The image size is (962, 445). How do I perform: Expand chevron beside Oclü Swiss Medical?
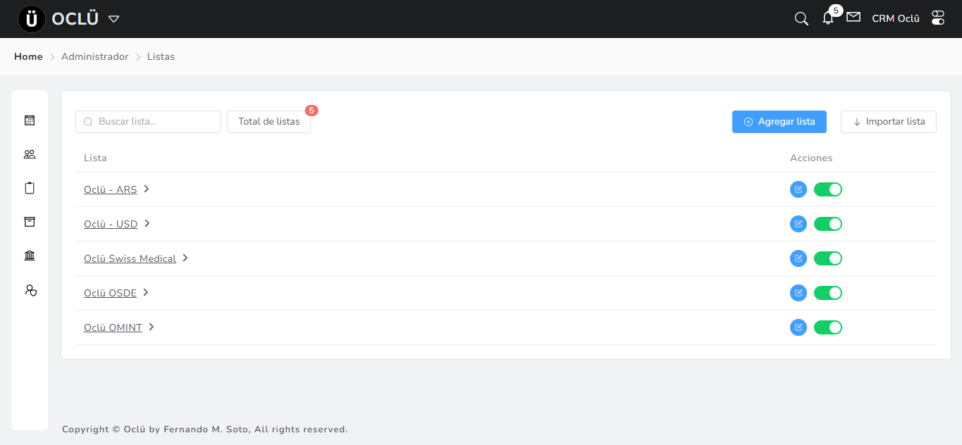coord(185,258)
